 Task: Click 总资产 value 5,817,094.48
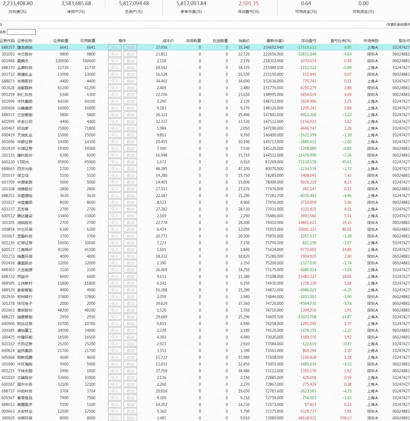[x=134, y=4]
